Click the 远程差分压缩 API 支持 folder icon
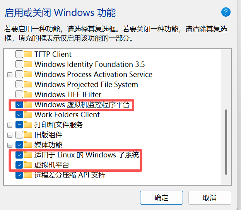 28,175
